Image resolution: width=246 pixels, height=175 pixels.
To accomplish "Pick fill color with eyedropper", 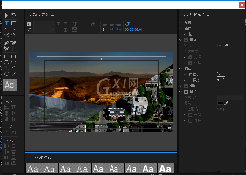I will (226, 46).
